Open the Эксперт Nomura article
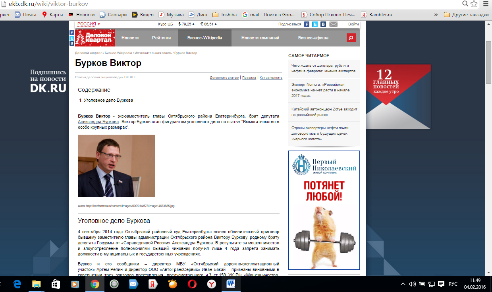This screenshot has height=292, width=492. click(x=320, y=90)
